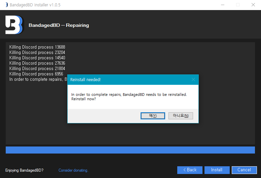
Task: Select log line Killing Discord process 13688
Action: coord(37,47)
